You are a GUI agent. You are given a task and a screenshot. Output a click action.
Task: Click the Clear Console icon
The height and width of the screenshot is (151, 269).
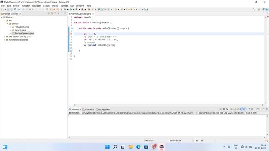click(231, 109)
